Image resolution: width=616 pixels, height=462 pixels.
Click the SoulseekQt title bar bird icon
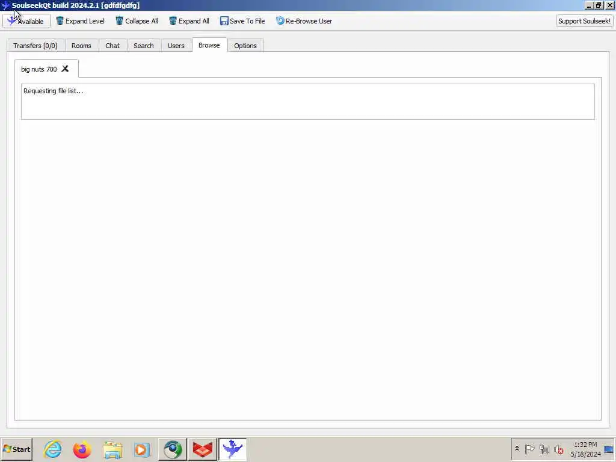tap(5, 5)
